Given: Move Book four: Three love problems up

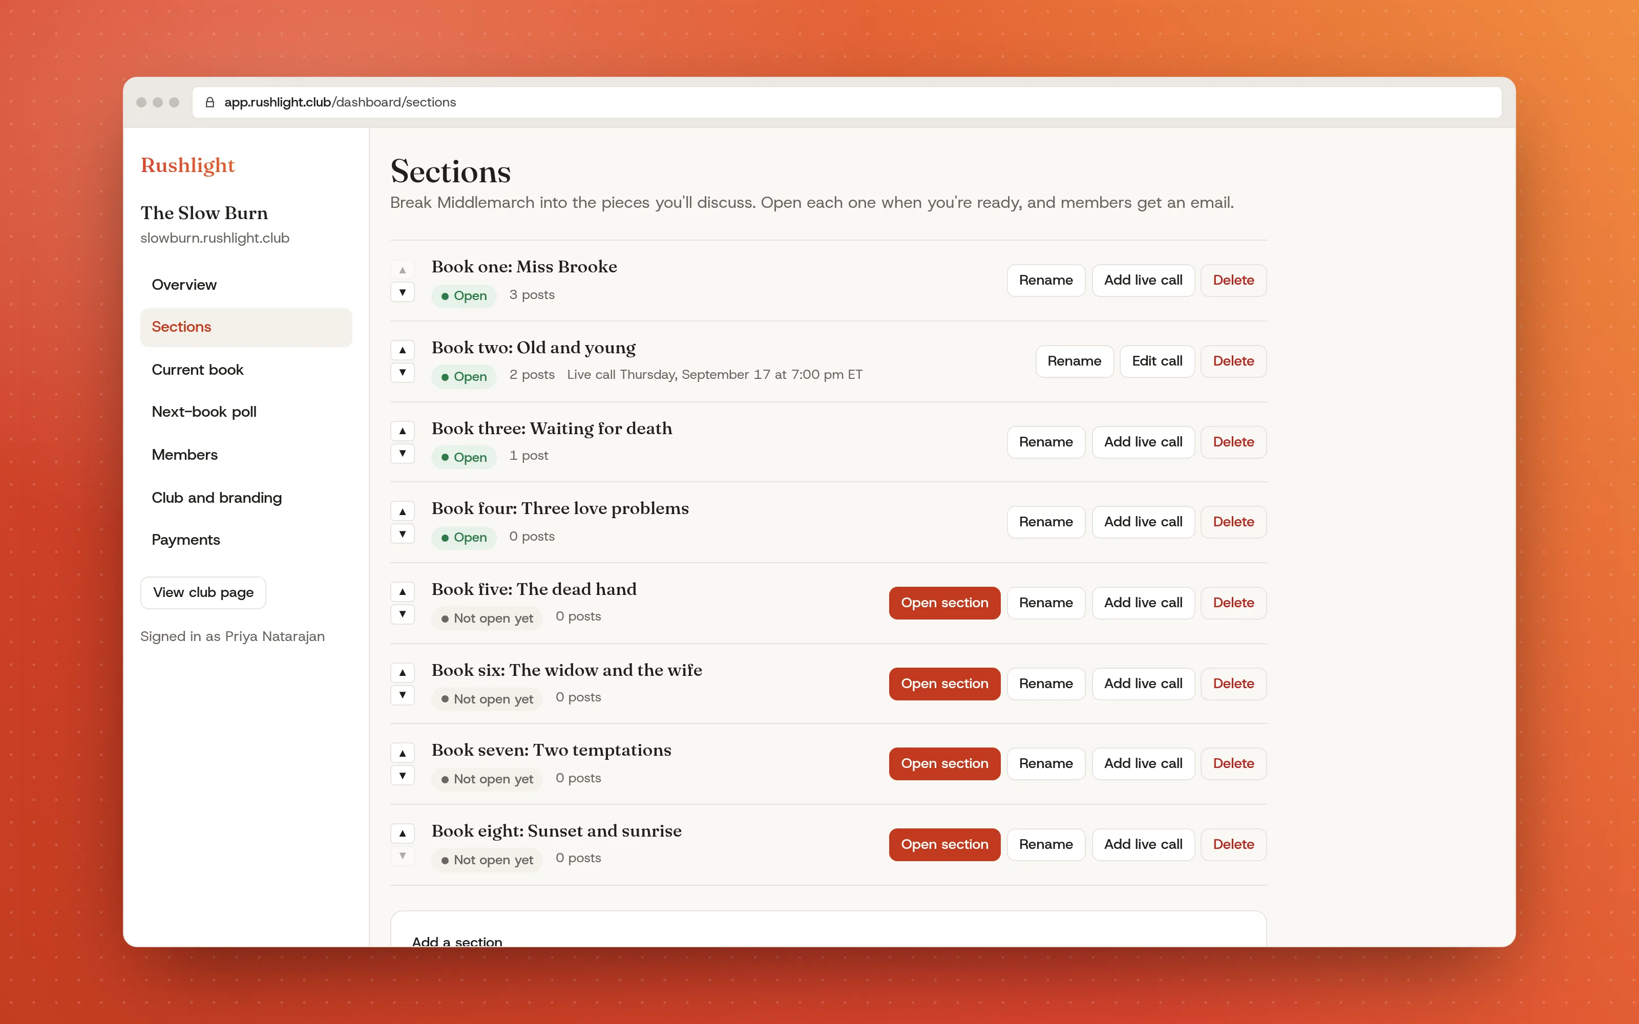Looking at the screenshot, I should pos(402,511).
